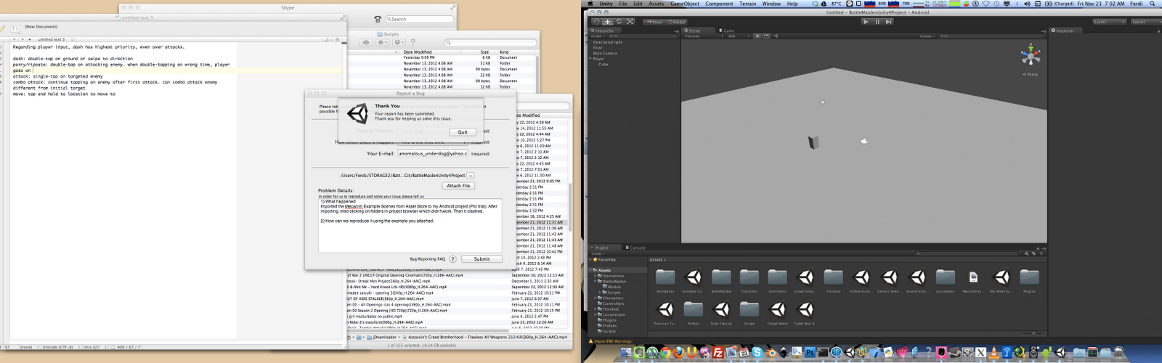Open the Layers dropdown in Unity
The image size is (1162, 363).
click(x=1110, y=22)
